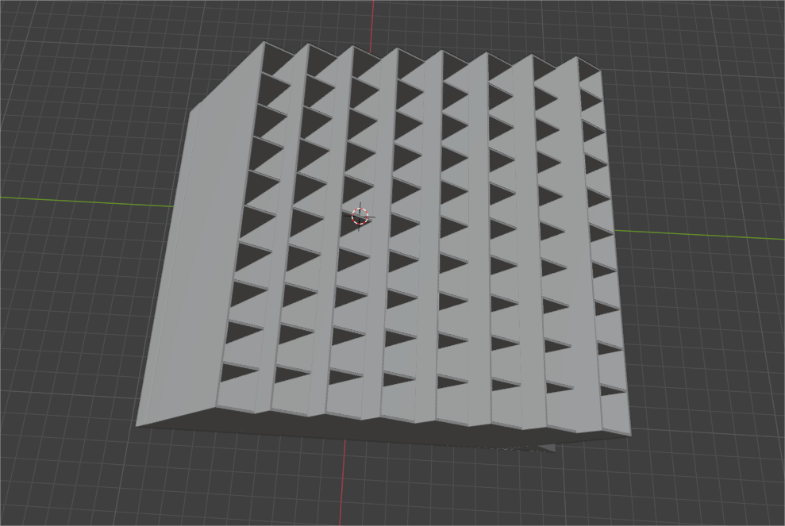Click empty grid in top-left viewport corner

(48, 40)
